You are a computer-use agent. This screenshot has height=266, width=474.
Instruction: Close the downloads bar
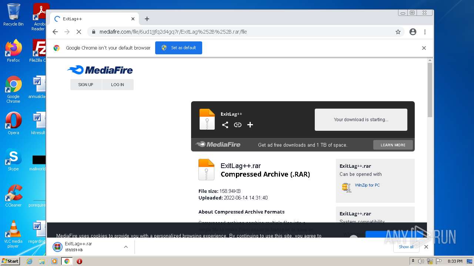tap(426, 247)
